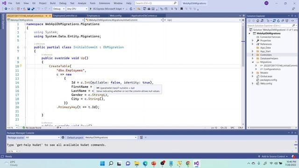299x168 pixels.
Task: Open Package source dropdown
Action: point(43,137)
